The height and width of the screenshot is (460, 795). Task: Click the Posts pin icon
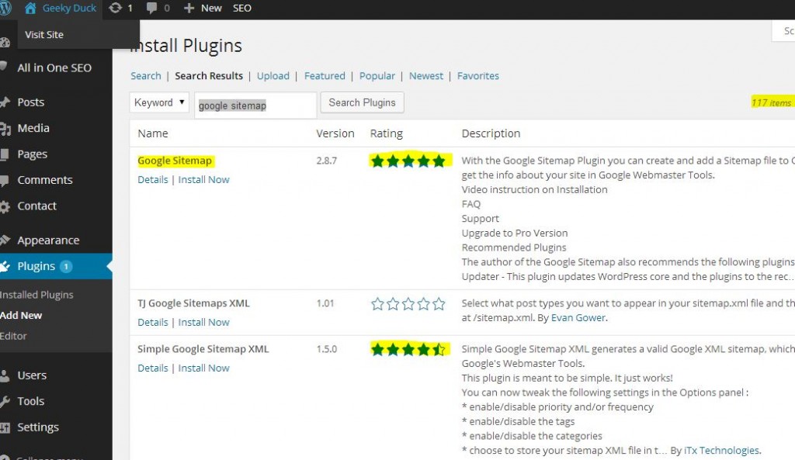(5, 102)
